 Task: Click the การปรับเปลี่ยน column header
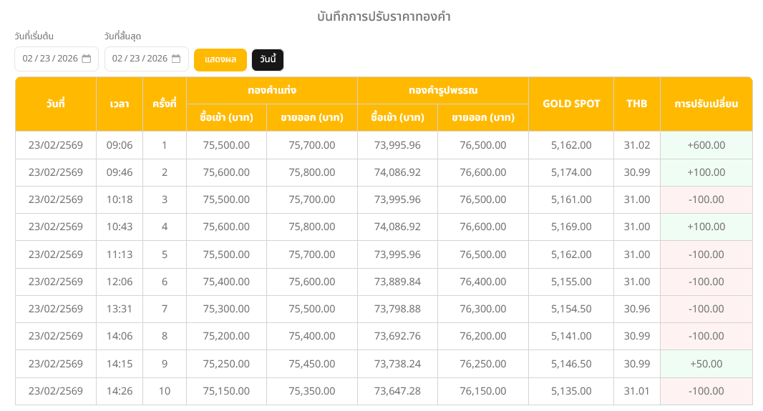pyautogui.click(x=706, y=104)
